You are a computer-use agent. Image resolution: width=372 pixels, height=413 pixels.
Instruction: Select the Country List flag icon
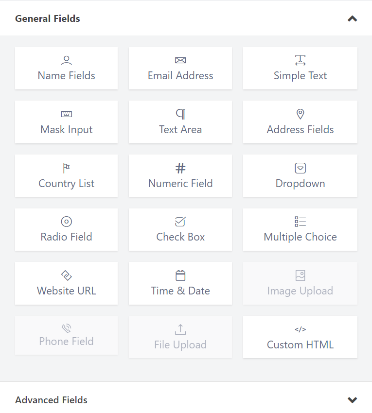(66, 168)
